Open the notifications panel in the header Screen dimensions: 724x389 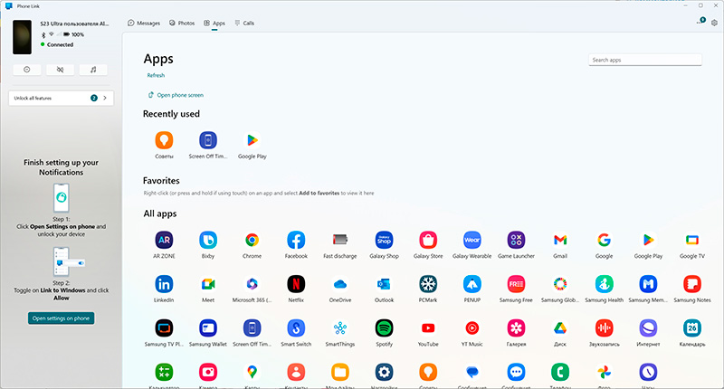pyautogui.click(x=700, y=22)
